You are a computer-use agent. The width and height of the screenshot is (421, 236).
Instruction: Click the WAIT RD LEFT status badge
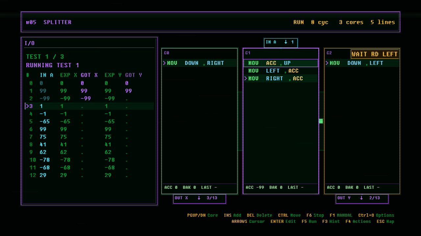tap(375, 54)
